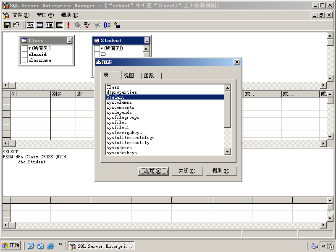Click the Enterprise Manager icon in menu bar
The height and width of the screenshot is (252, 336).
tap(6, 15)
